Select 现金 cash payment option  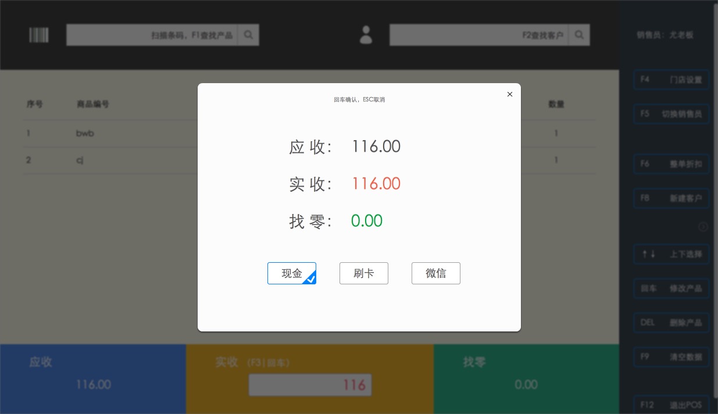click(292, 273)
